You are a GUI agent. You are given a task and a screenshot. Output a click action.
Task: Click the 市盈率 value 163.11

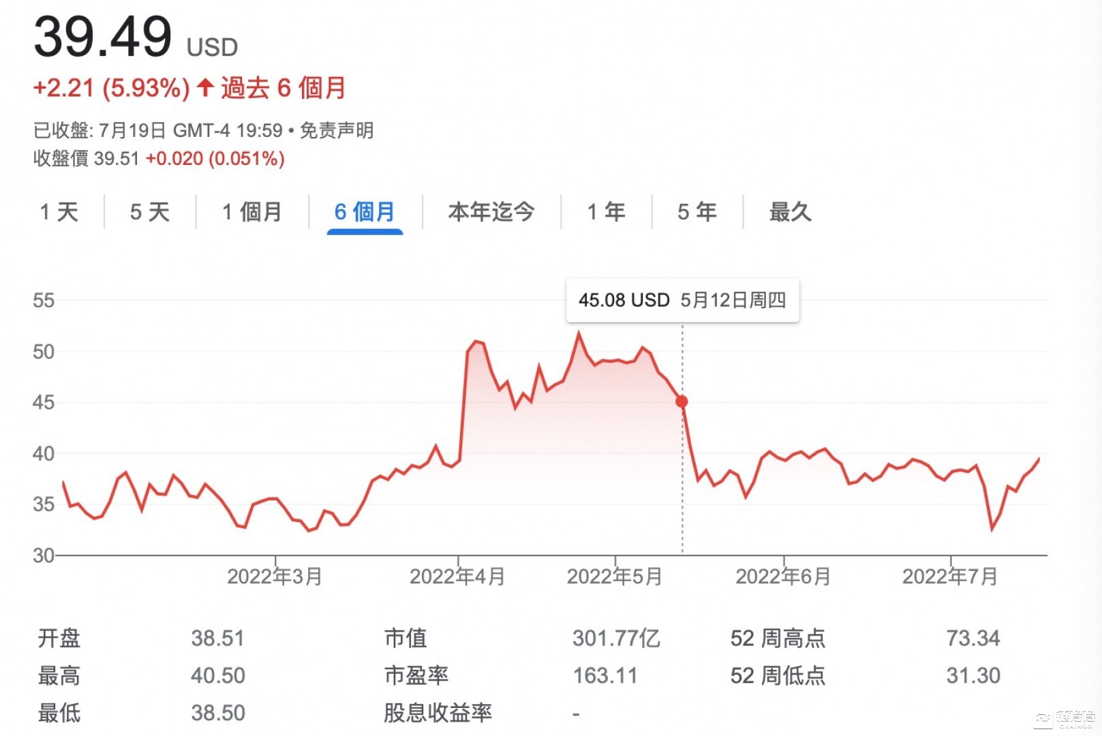(x=605, y=676)
